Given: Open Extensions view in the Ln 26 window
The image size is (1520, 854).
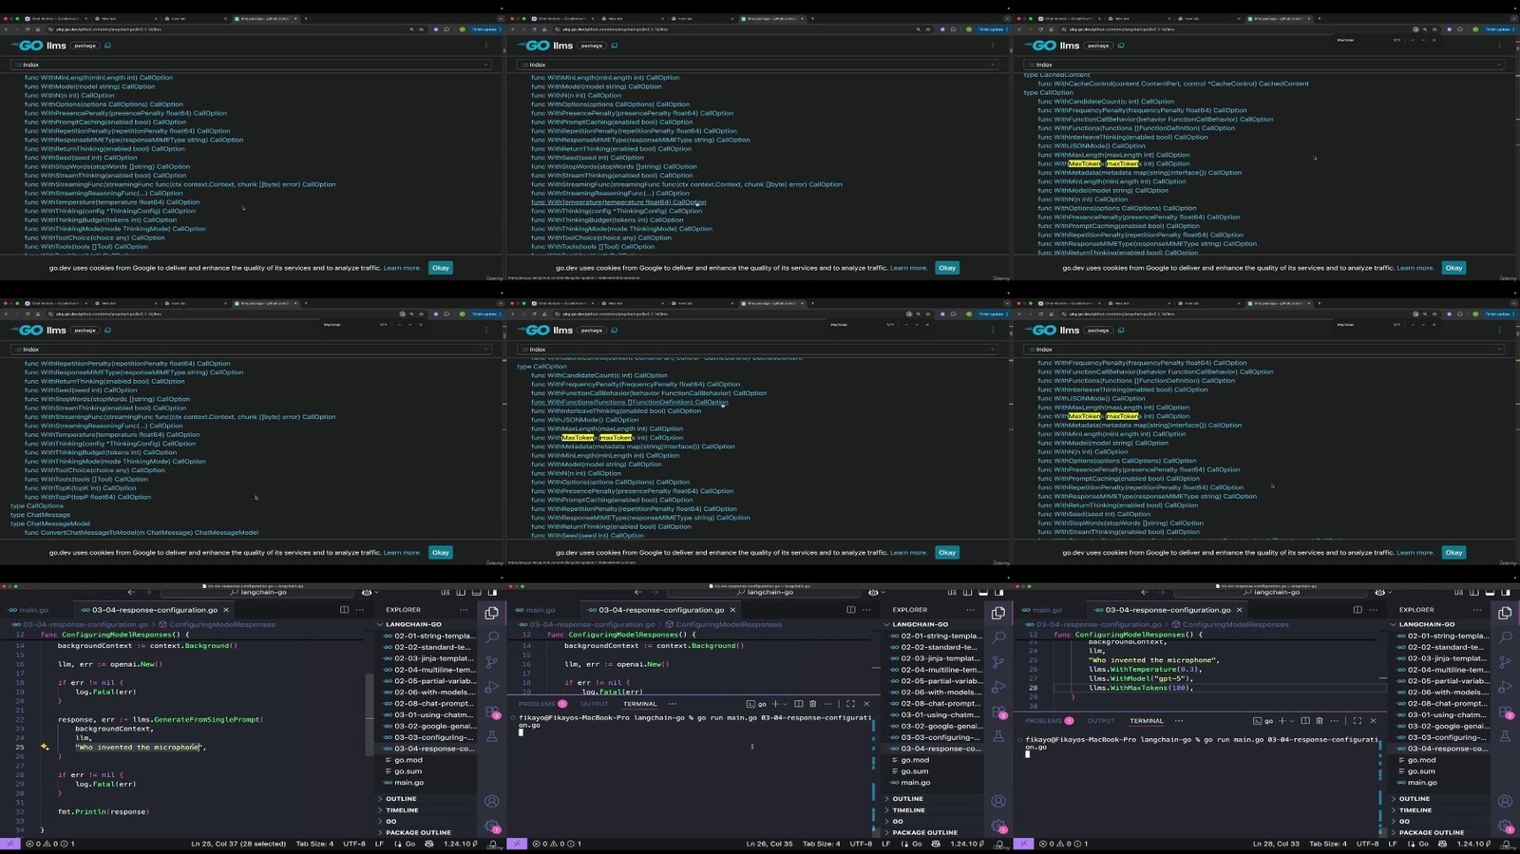Looking at the screenshot, I should pyautogui.click(x=998, y=712).
